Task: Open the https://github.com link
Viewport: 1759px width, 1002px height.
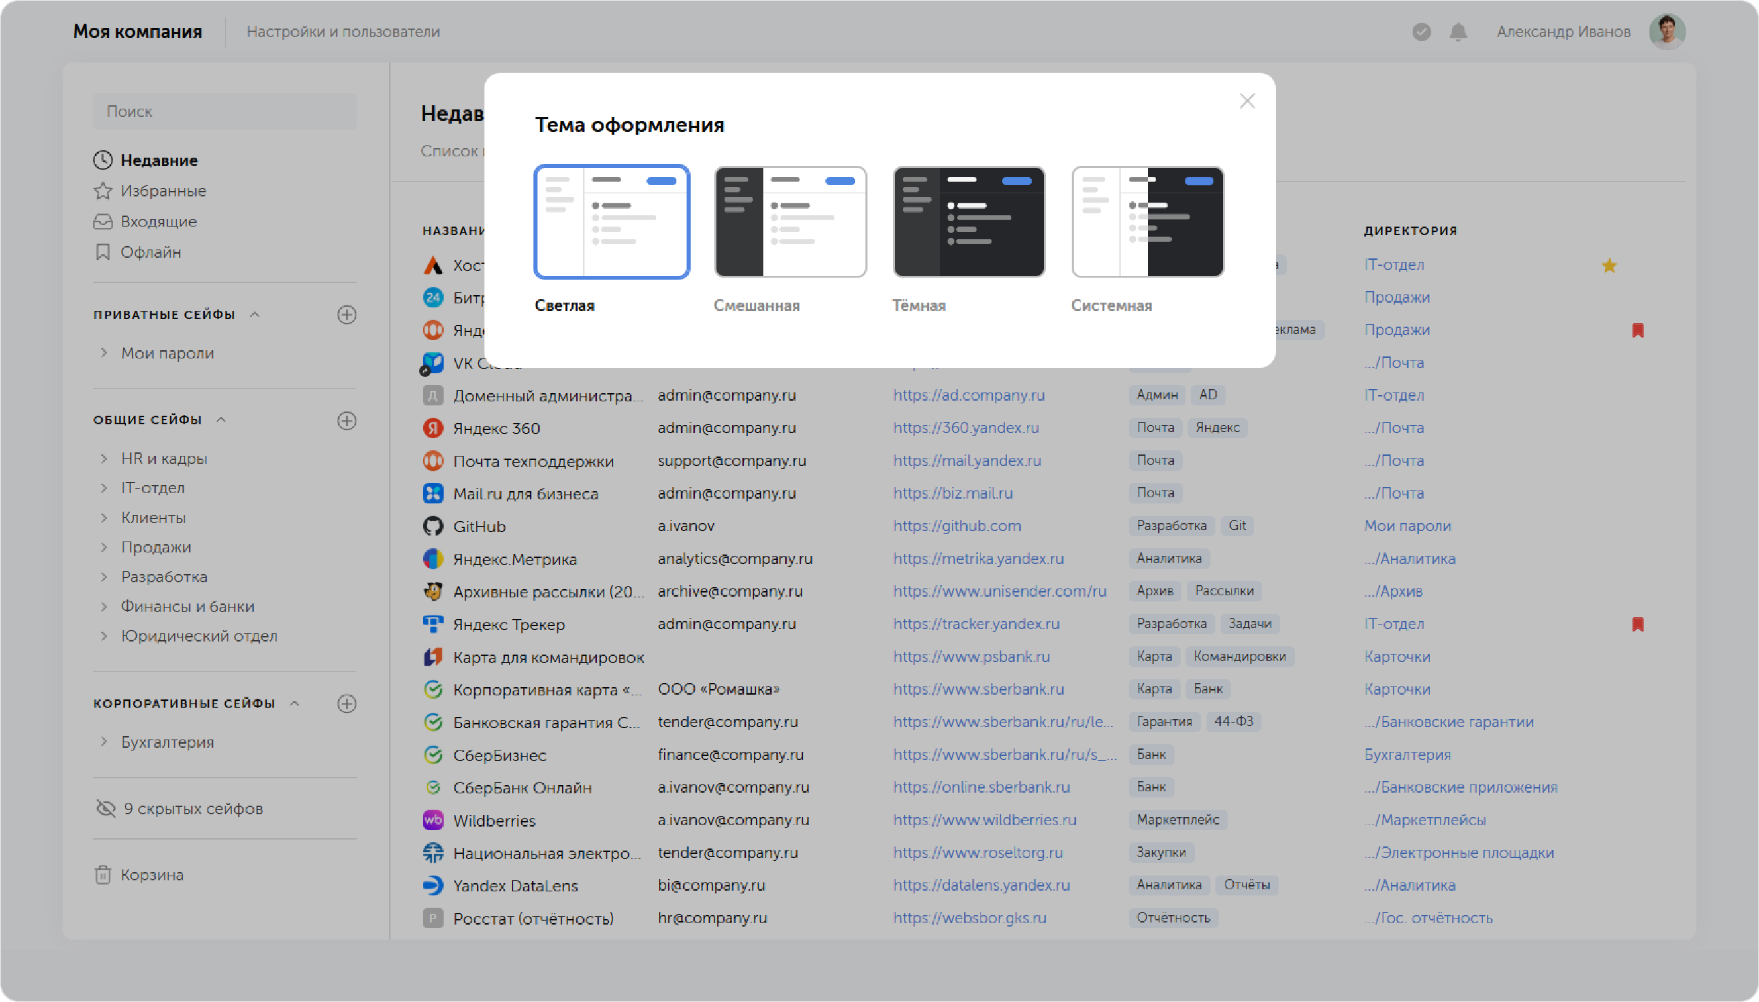Action: [x=957, y=526]
